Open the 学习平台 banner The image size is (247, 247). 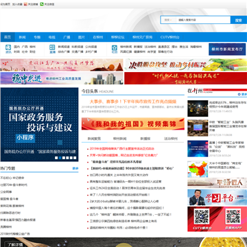(217, 198)
